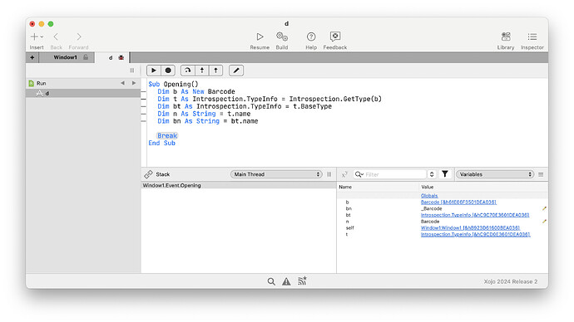Open the Barcode object link for b

coord(458,202)
